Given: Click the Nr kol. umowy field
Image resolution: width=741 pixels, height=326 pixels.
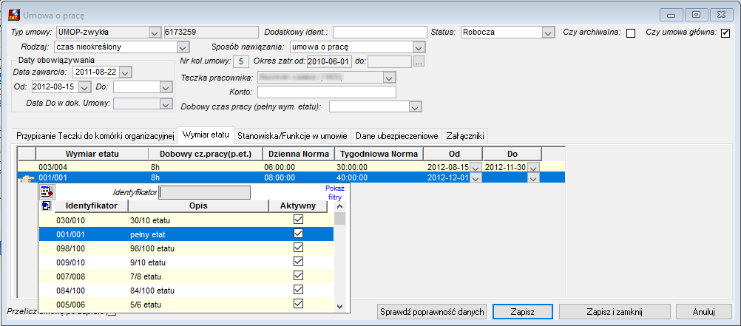Looking at the screenshot, I should [x=241, y=61].
